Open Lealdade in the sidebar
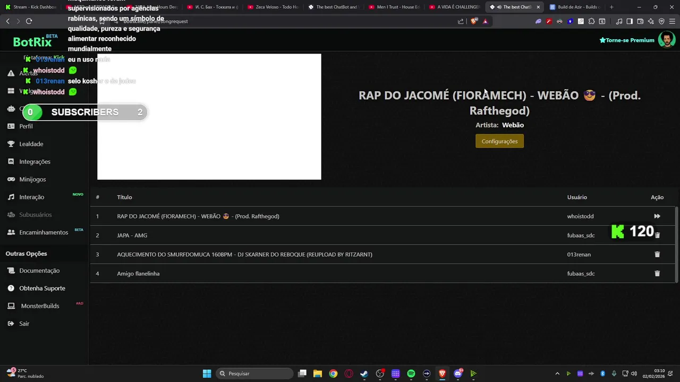 [31, 144]
